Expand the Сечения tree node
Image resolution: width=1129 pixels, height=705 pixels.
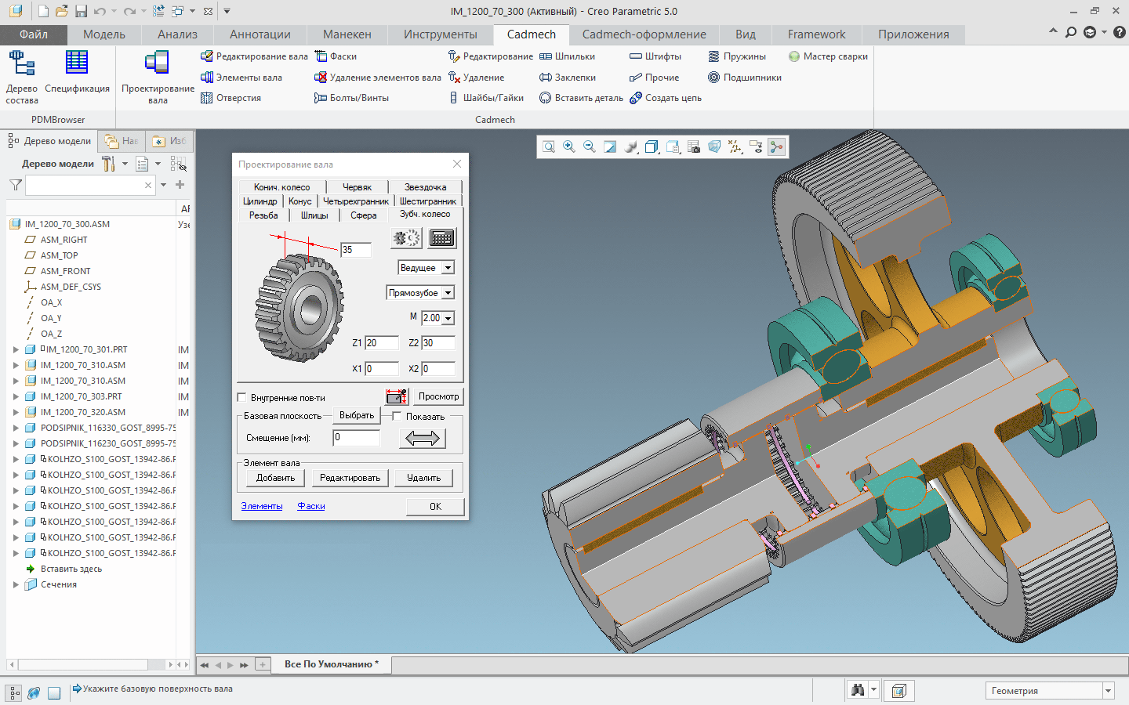pos(16,584)
